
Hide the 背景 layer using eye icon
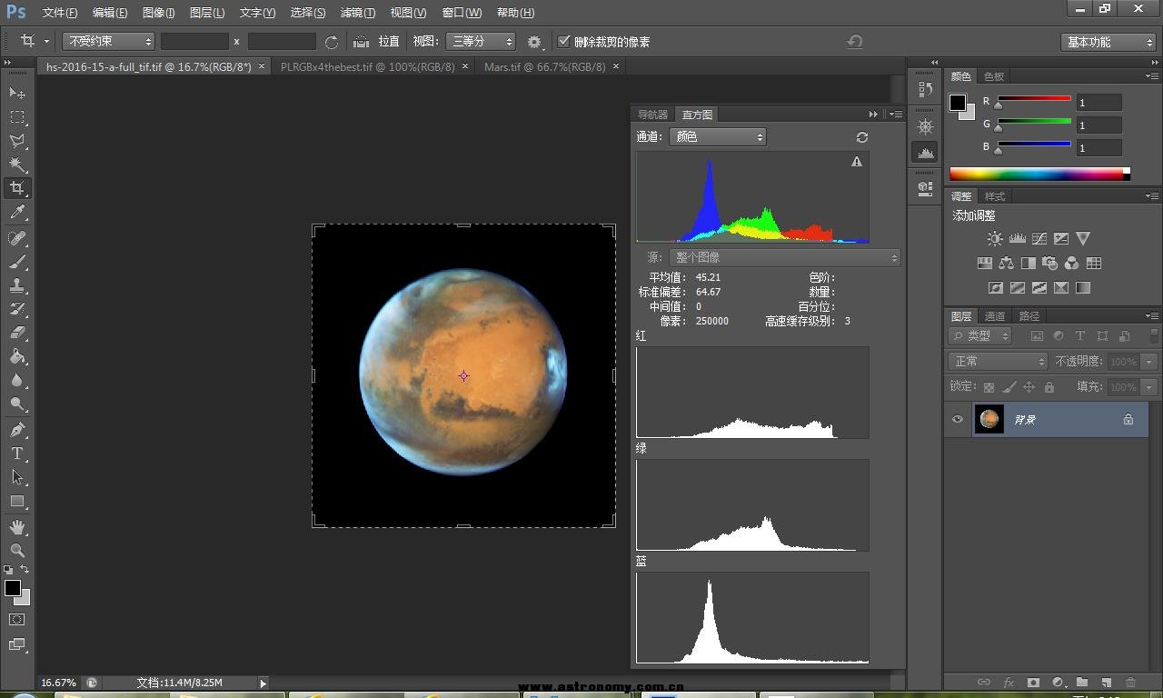pos(957,419)
